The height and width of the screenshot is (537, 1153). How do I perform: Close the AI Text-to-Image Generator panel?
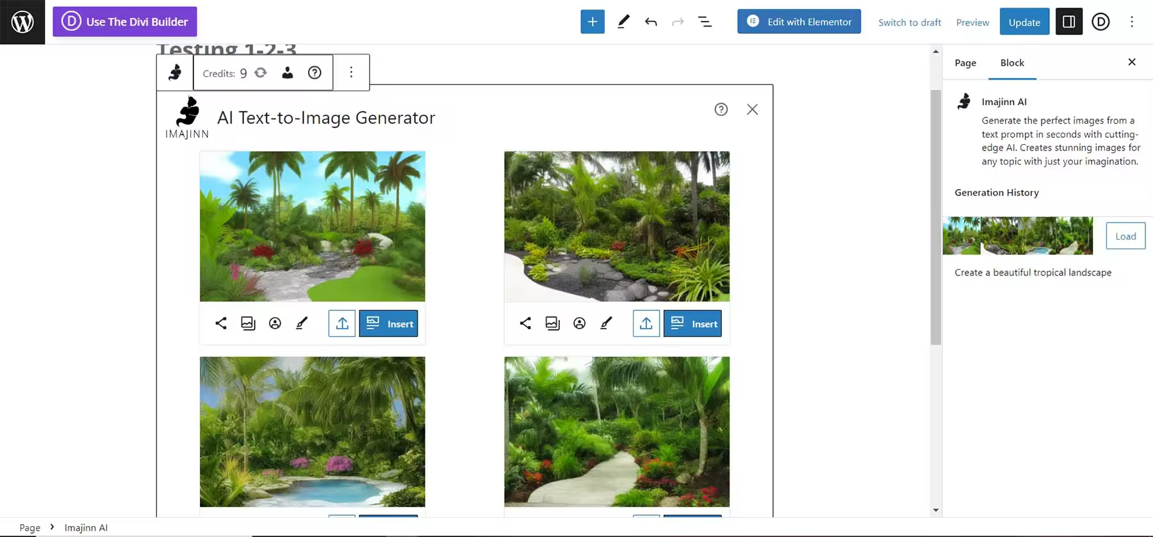pyautogui.click(x=753, y=110)
